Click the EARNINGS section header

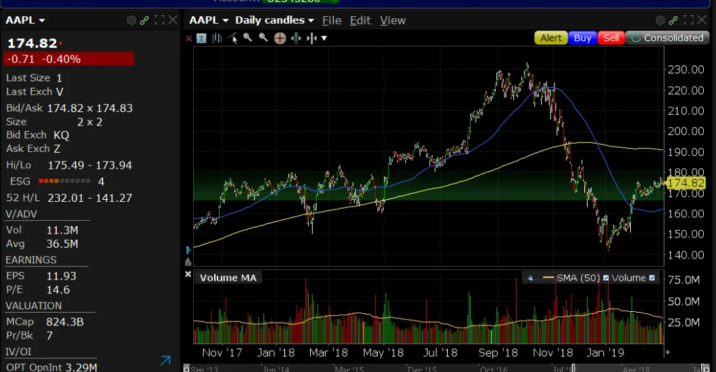point(31,260)
